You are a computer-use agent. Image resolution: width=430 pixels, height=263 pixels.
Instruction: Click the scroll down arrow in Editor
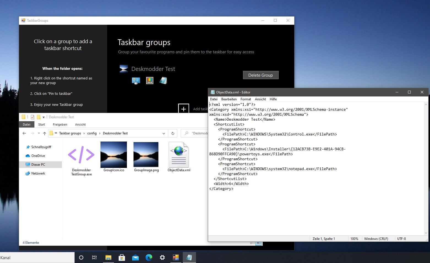[x=426, y=233]
